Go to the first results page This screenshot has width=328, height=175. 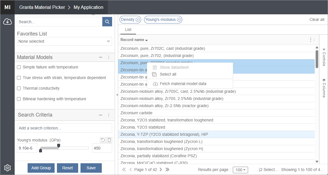pos(124,170)
